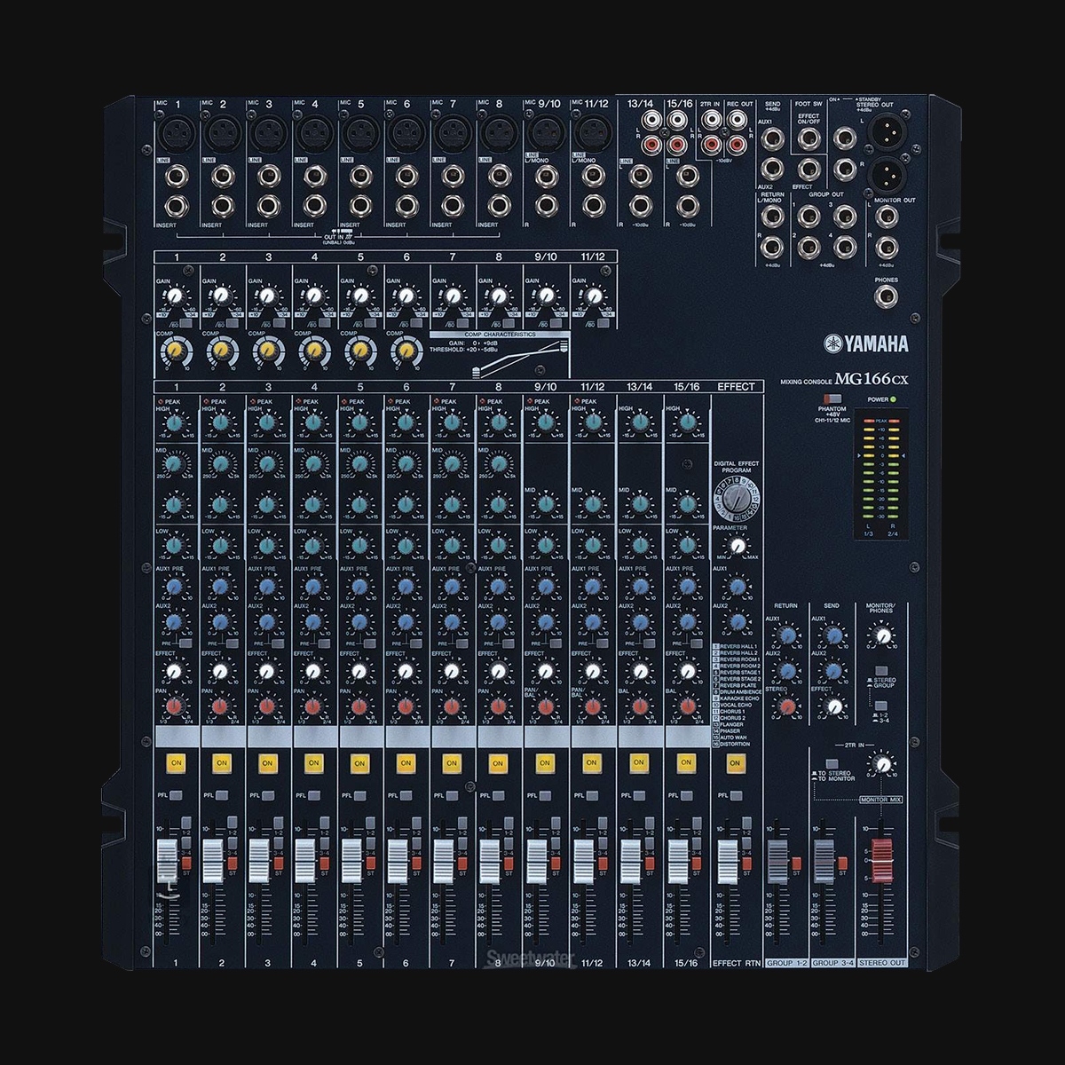
Task: Click the FOOT SW jack
Action: coord(808,138)
